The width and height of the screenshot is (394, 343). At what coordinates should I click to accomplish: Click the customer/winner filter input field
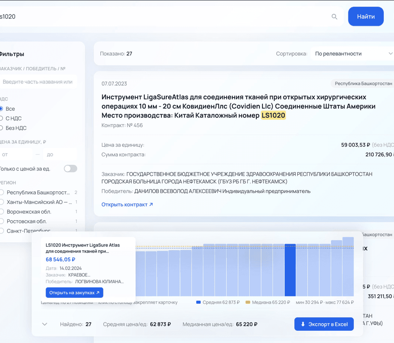click(38, 82)
